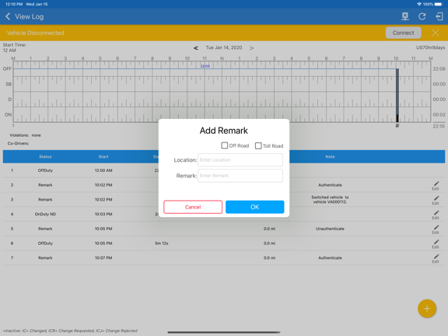Select the Unauthenticate note text
The height and width of the screenshot is (336, 448).
330,229
